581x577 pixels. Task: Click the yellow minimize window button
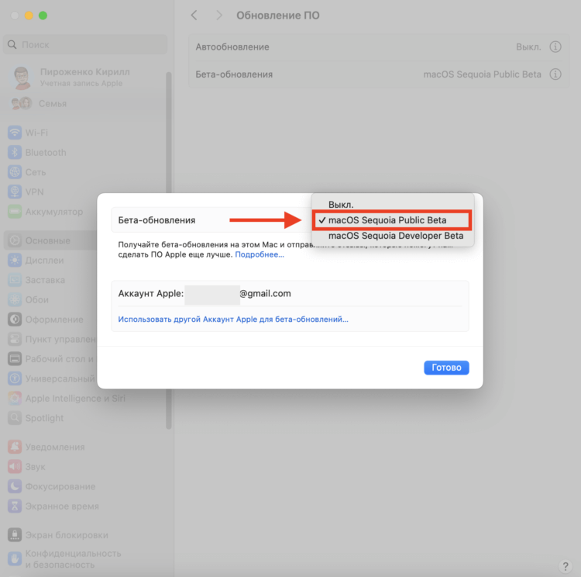point(29,16)
